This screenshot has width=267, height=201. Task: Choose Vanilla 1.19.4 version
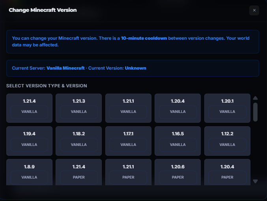pyautogui.click(x=29, y=140)
